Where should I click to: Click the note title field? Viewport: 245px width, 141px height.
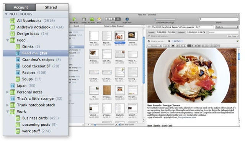coord(182,27)
